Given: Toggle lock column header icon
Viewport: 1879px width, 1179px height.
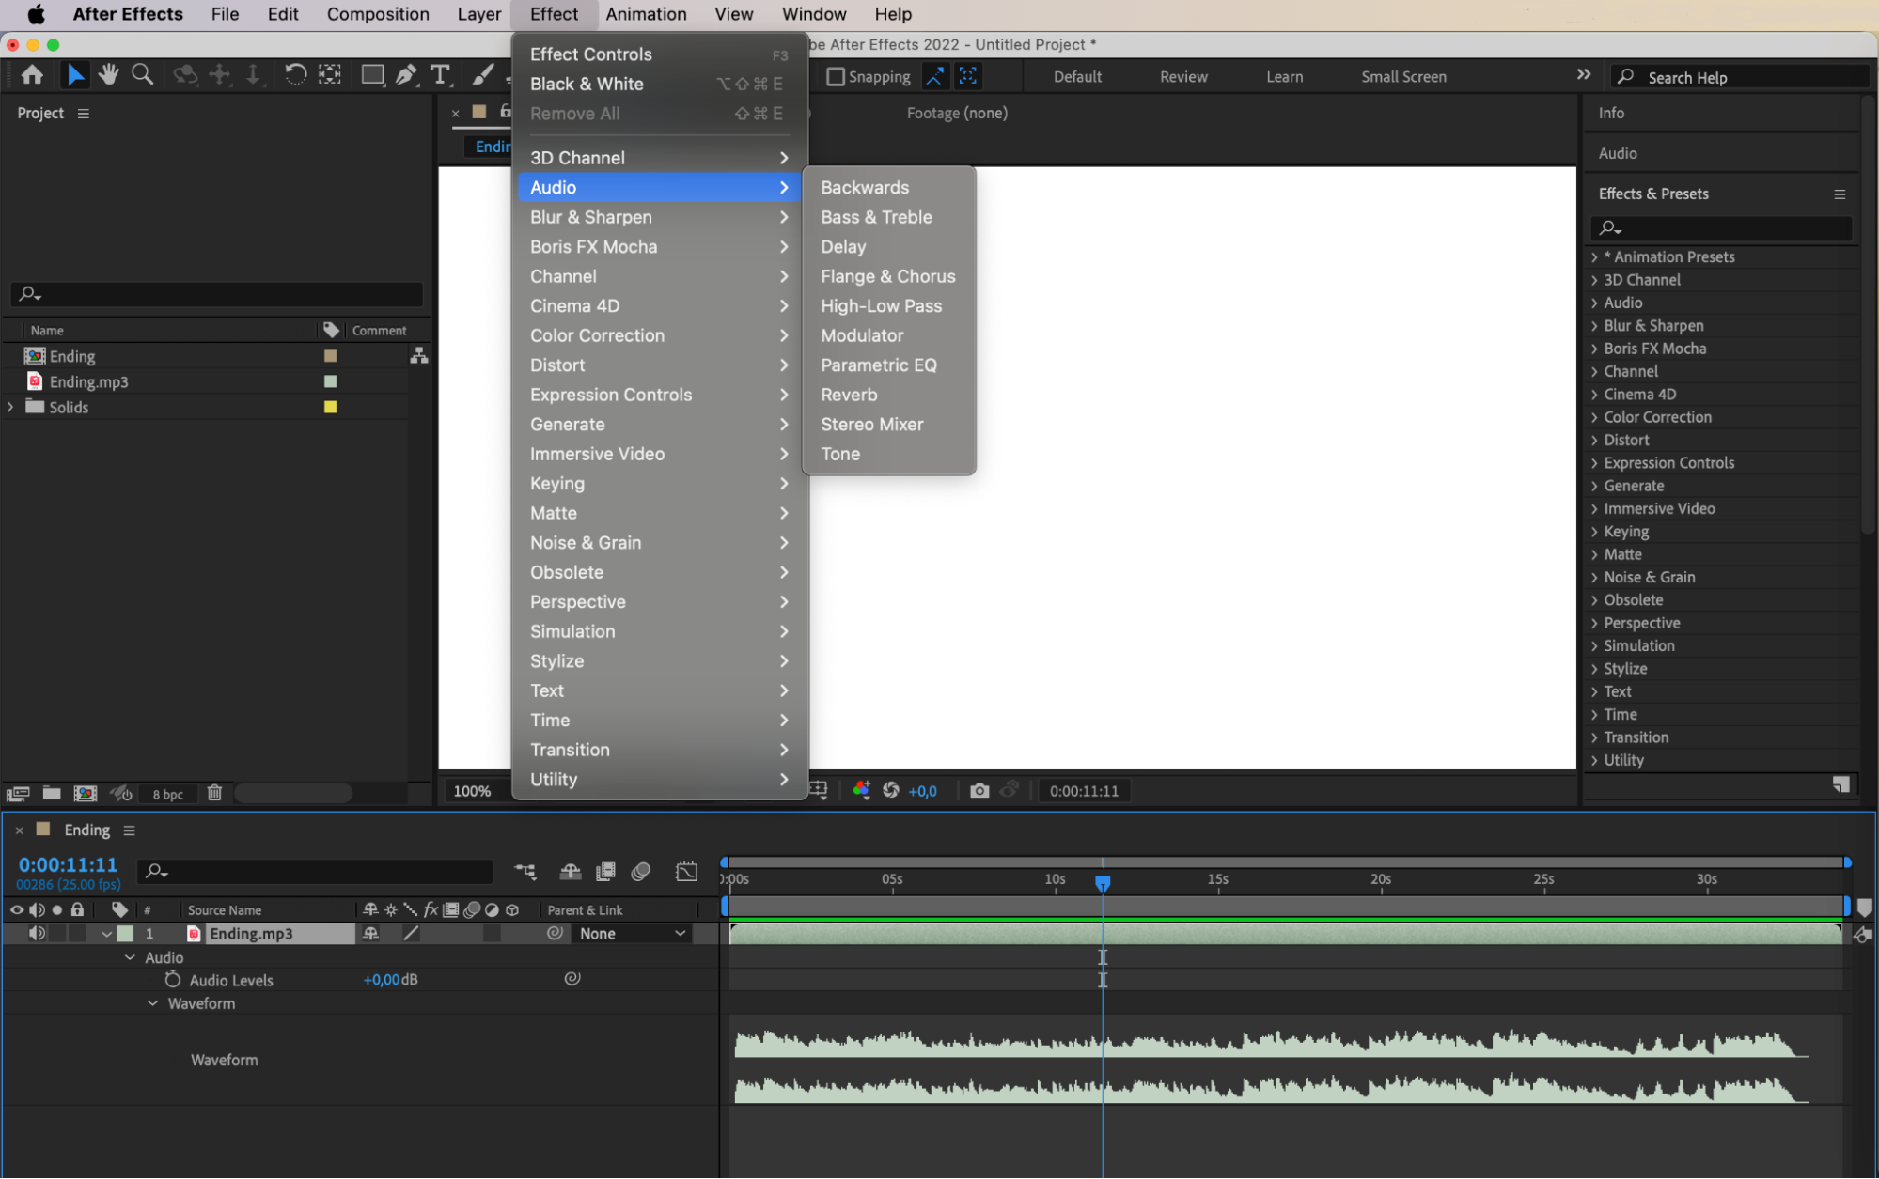Looking at the screenshot, I should coord(78,909).
